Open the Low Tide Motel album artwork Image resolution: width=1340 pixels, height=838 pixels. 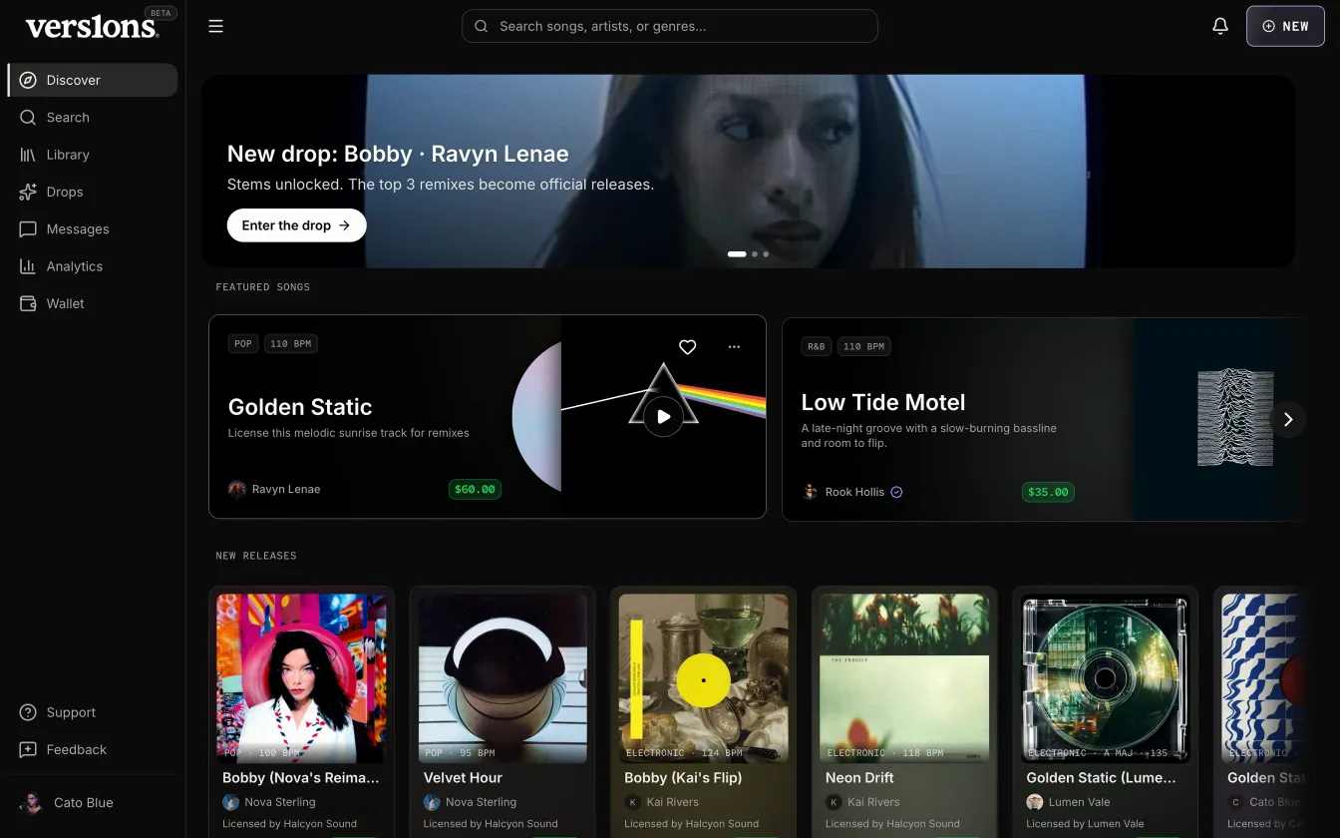click(1235, 419)
